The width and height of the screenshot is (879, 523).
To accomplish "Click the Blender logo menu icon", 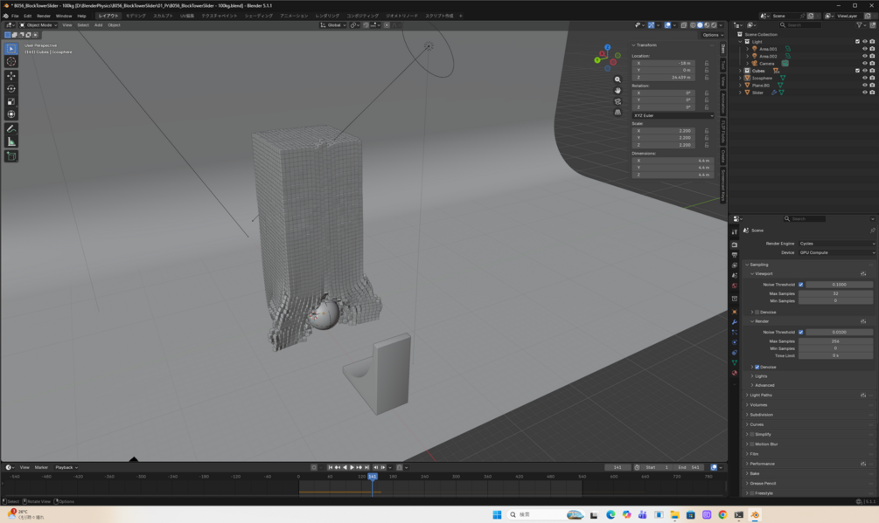I will [x=5, y=16].
